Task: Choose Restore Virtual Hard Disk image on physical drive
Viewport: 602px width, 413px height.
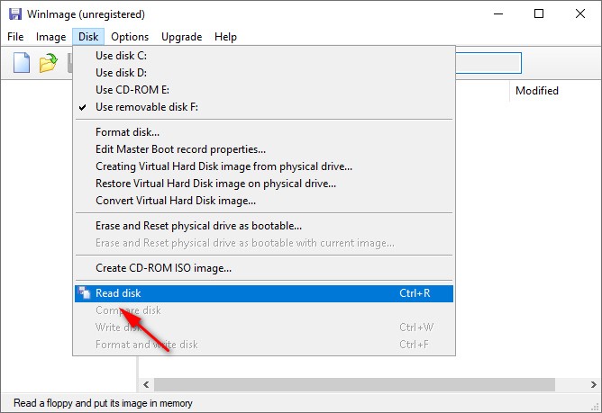Action: point(264,184)
